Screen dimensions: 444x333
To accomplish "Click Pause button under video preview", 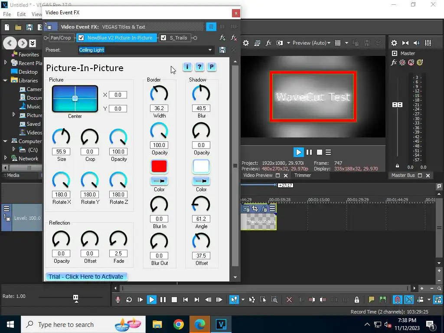I will coord(309,152).
